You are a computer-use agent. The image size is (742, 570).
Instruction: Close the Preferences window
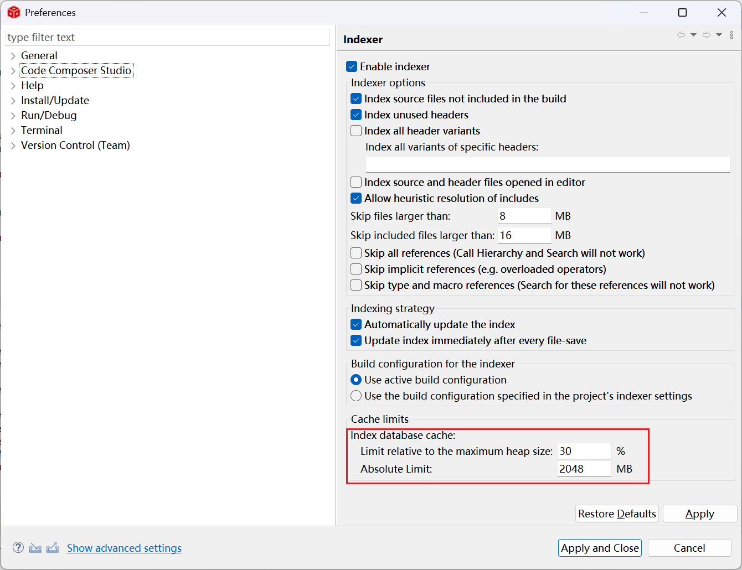click(x=722, y=12)
